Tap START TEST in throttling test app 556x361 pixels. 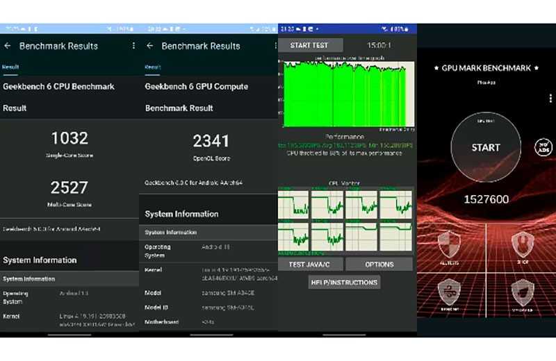[x=310, y=45]
